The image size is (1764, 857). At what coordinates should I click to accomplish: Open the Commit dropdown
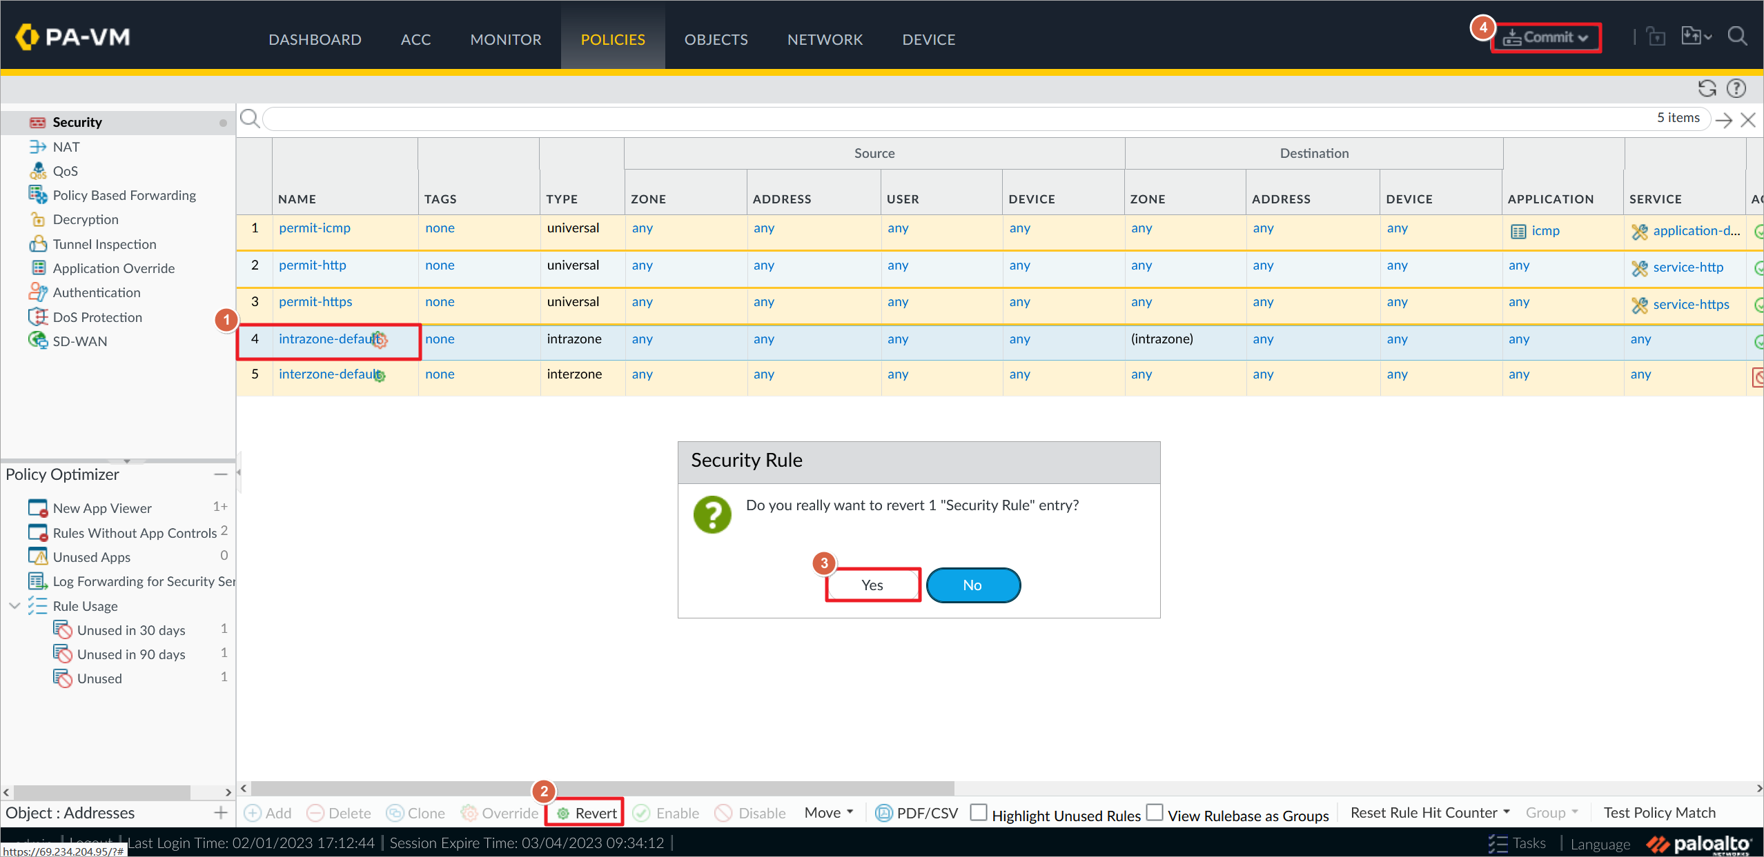pos(1546,37)
